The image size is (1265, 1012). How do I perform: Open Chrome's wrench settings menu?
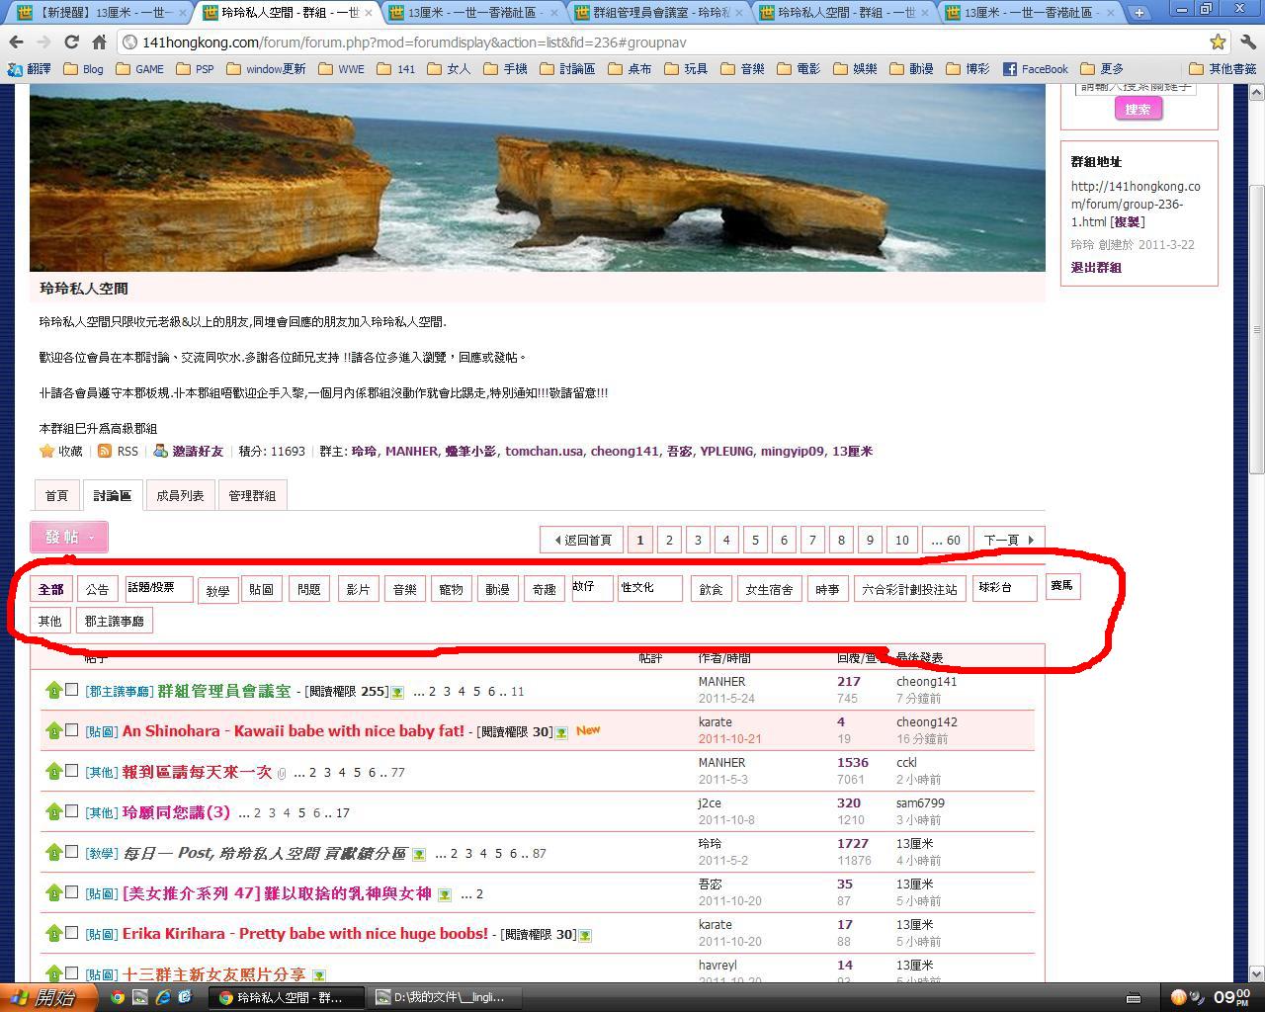coord(1247,42)
